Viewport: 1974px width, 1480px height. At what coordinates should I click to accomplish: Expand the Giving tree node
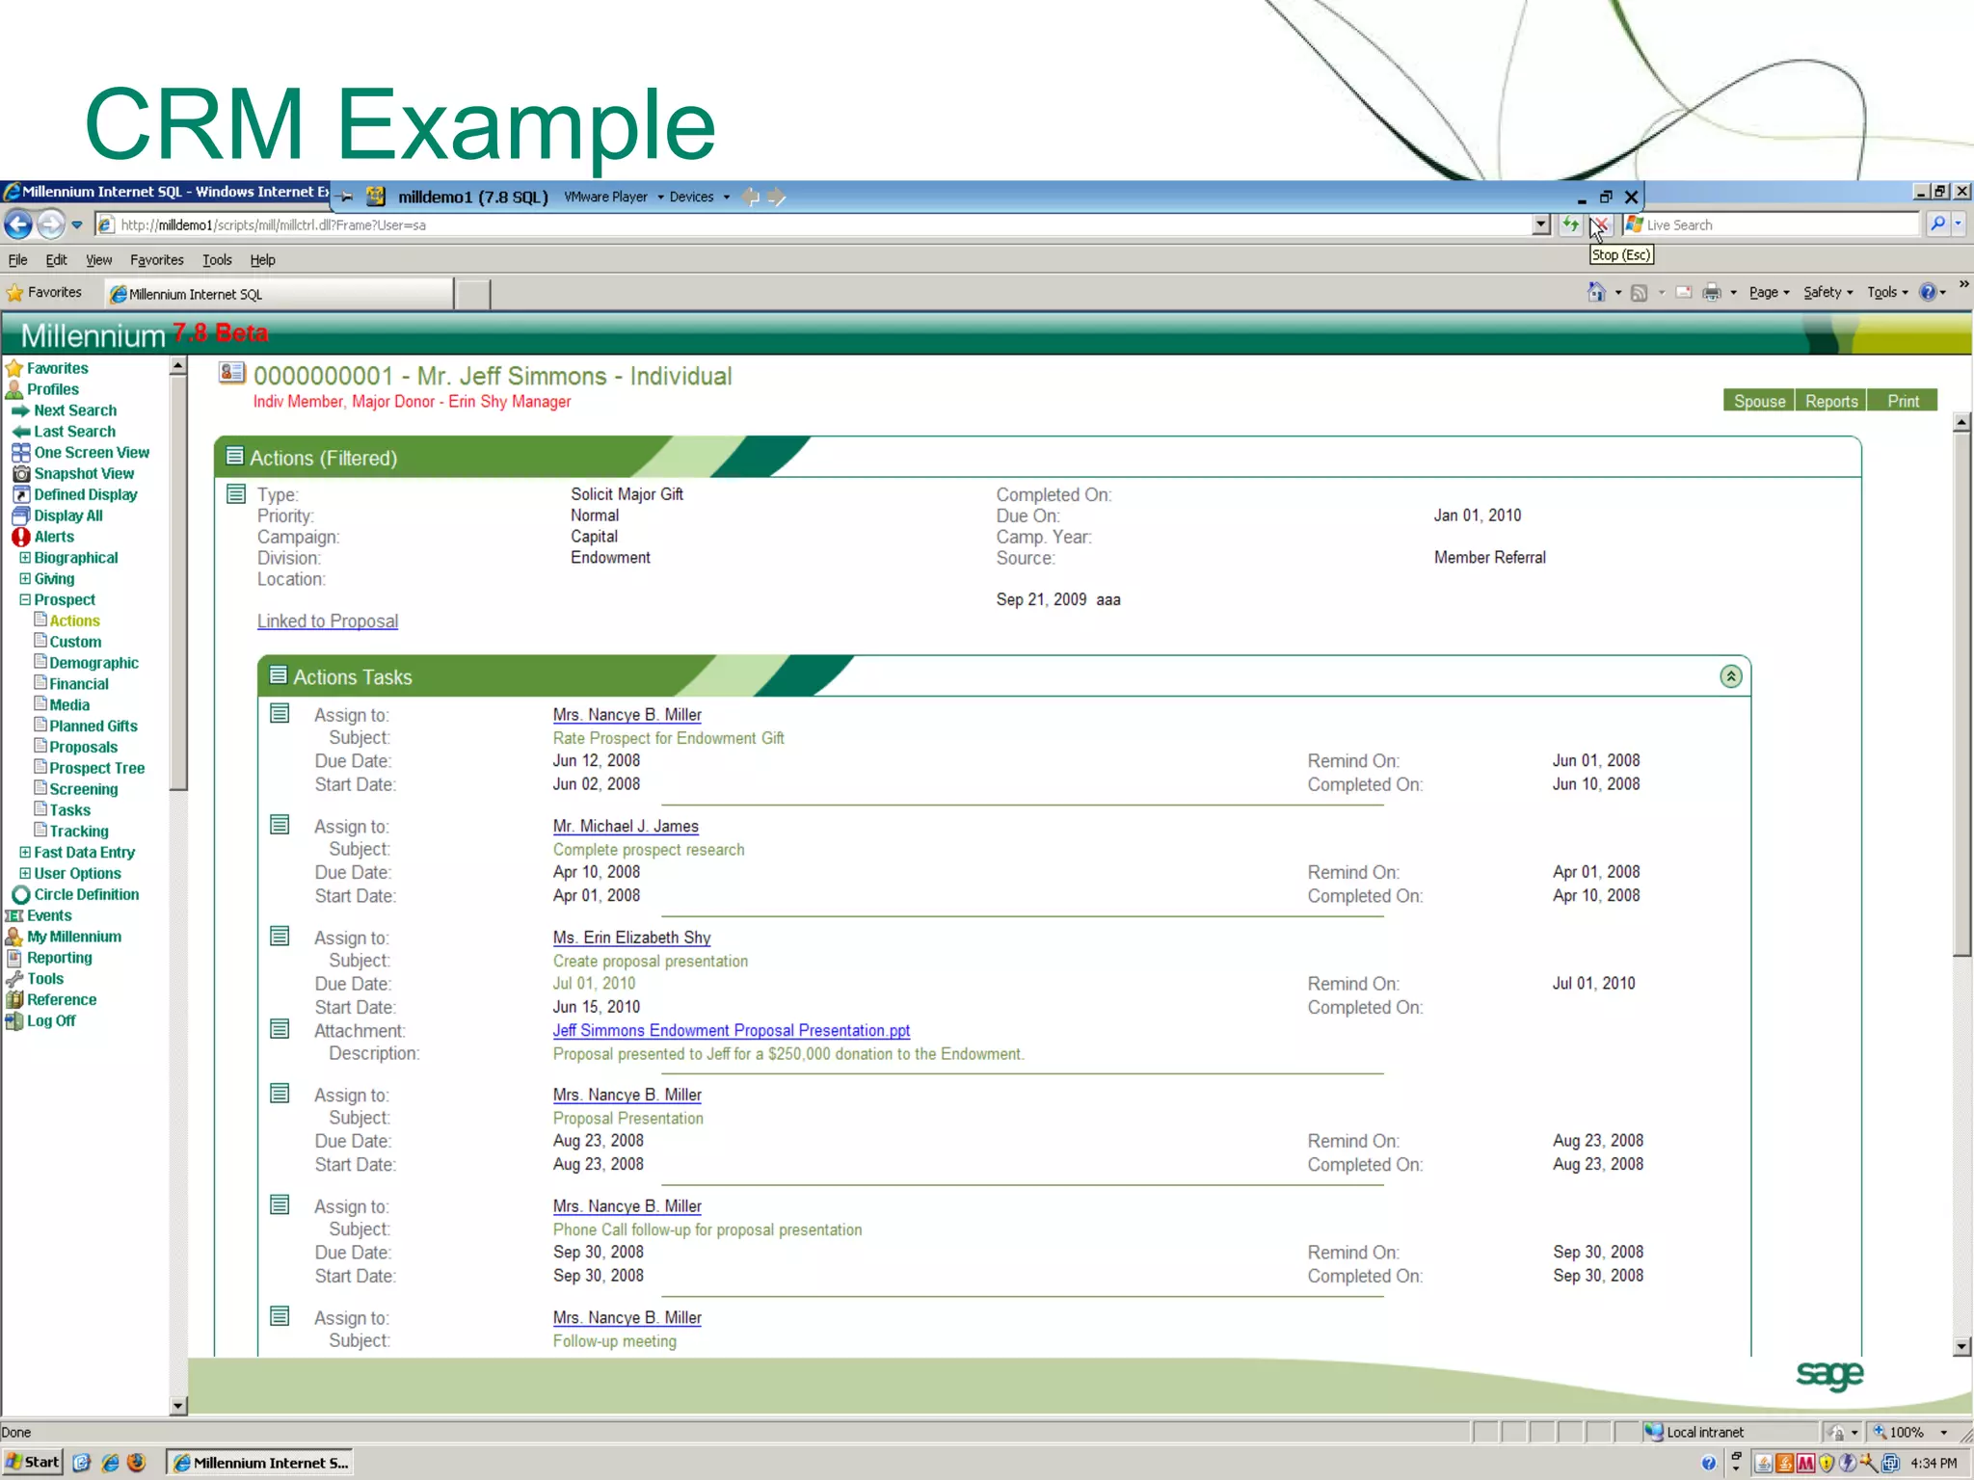point(25,579)
